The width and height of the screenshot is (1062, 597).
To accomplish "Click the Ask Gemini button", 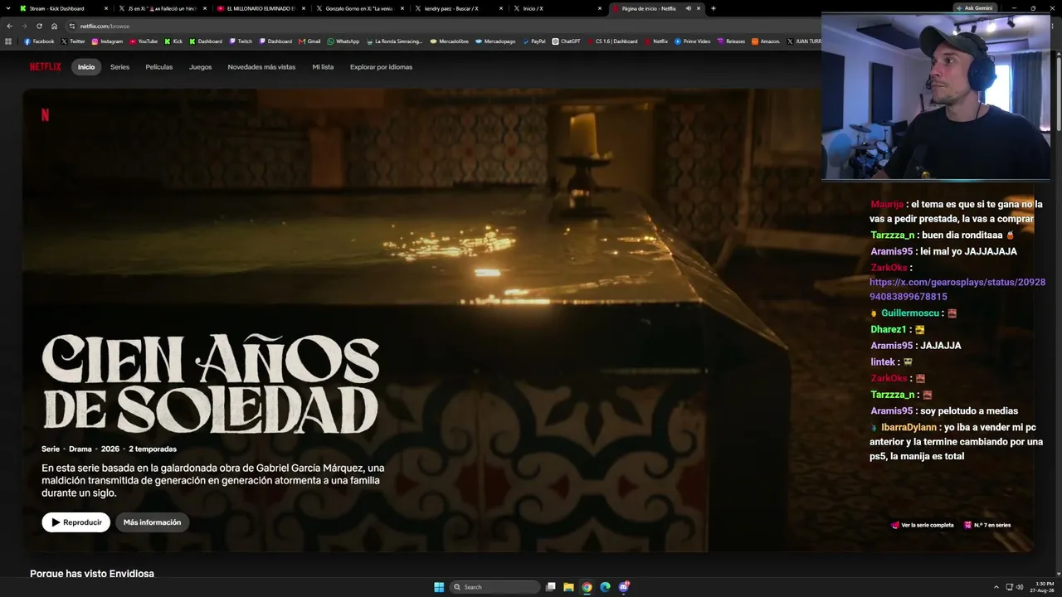I will 974,8.
